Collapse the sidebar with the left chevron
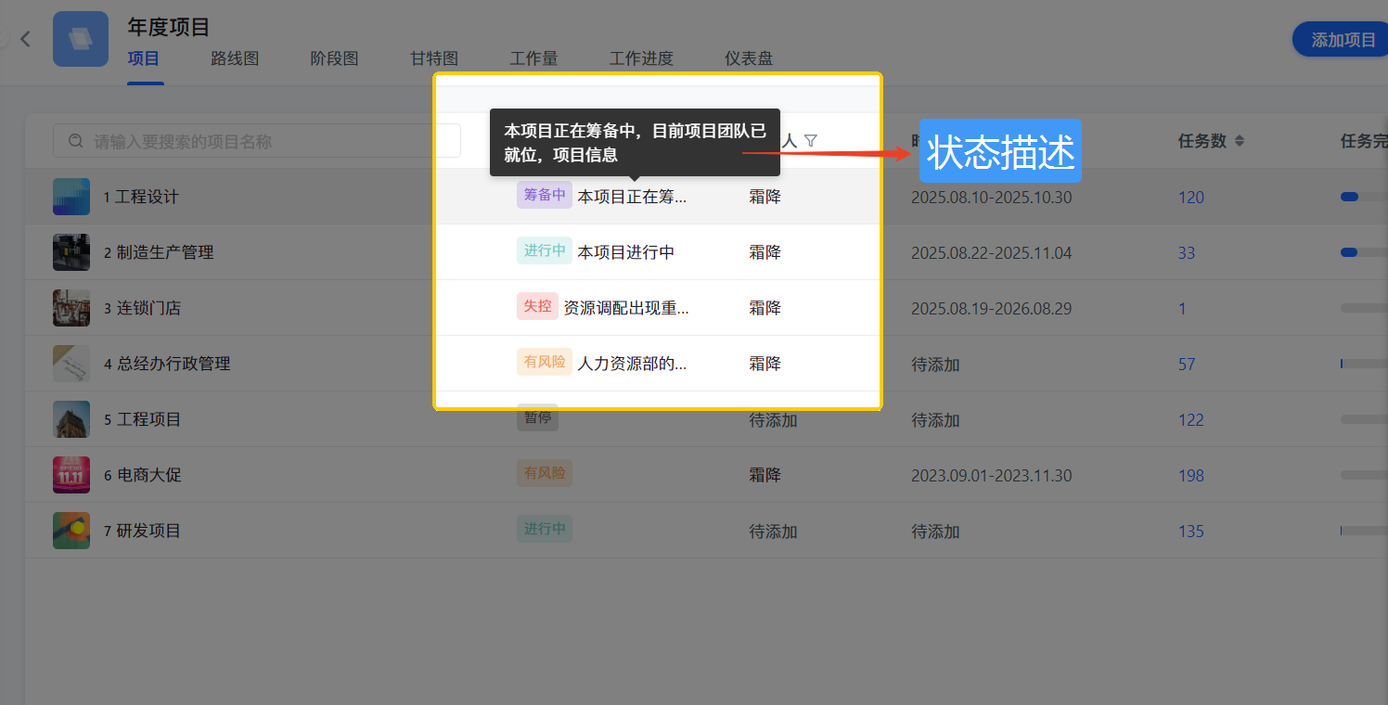1388x705 pixels. (x=24, y=39)
